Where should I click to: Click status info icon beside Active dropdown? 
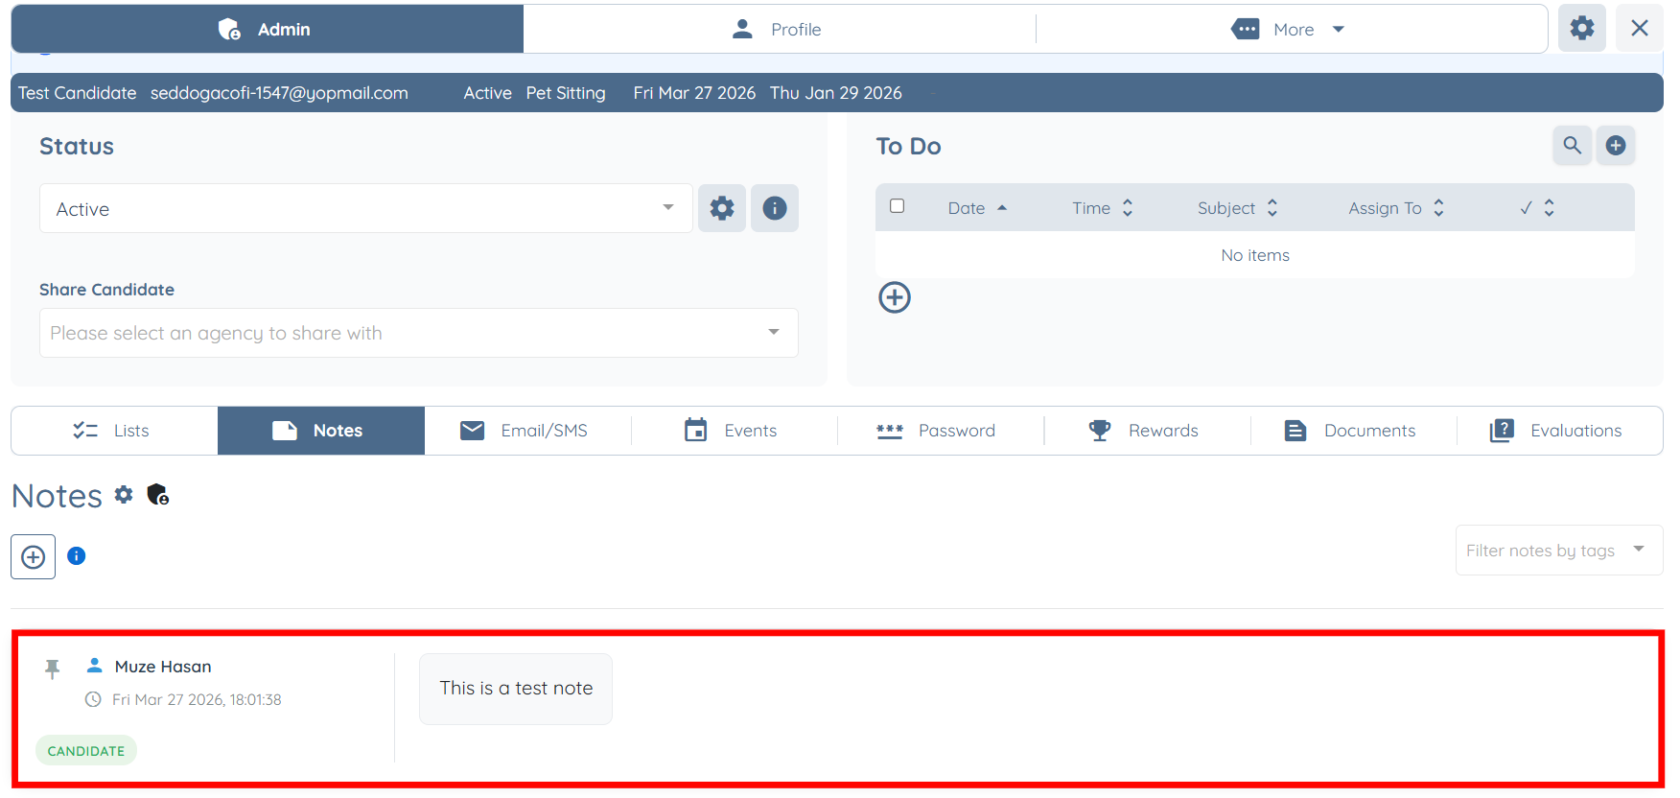point(775,208)
